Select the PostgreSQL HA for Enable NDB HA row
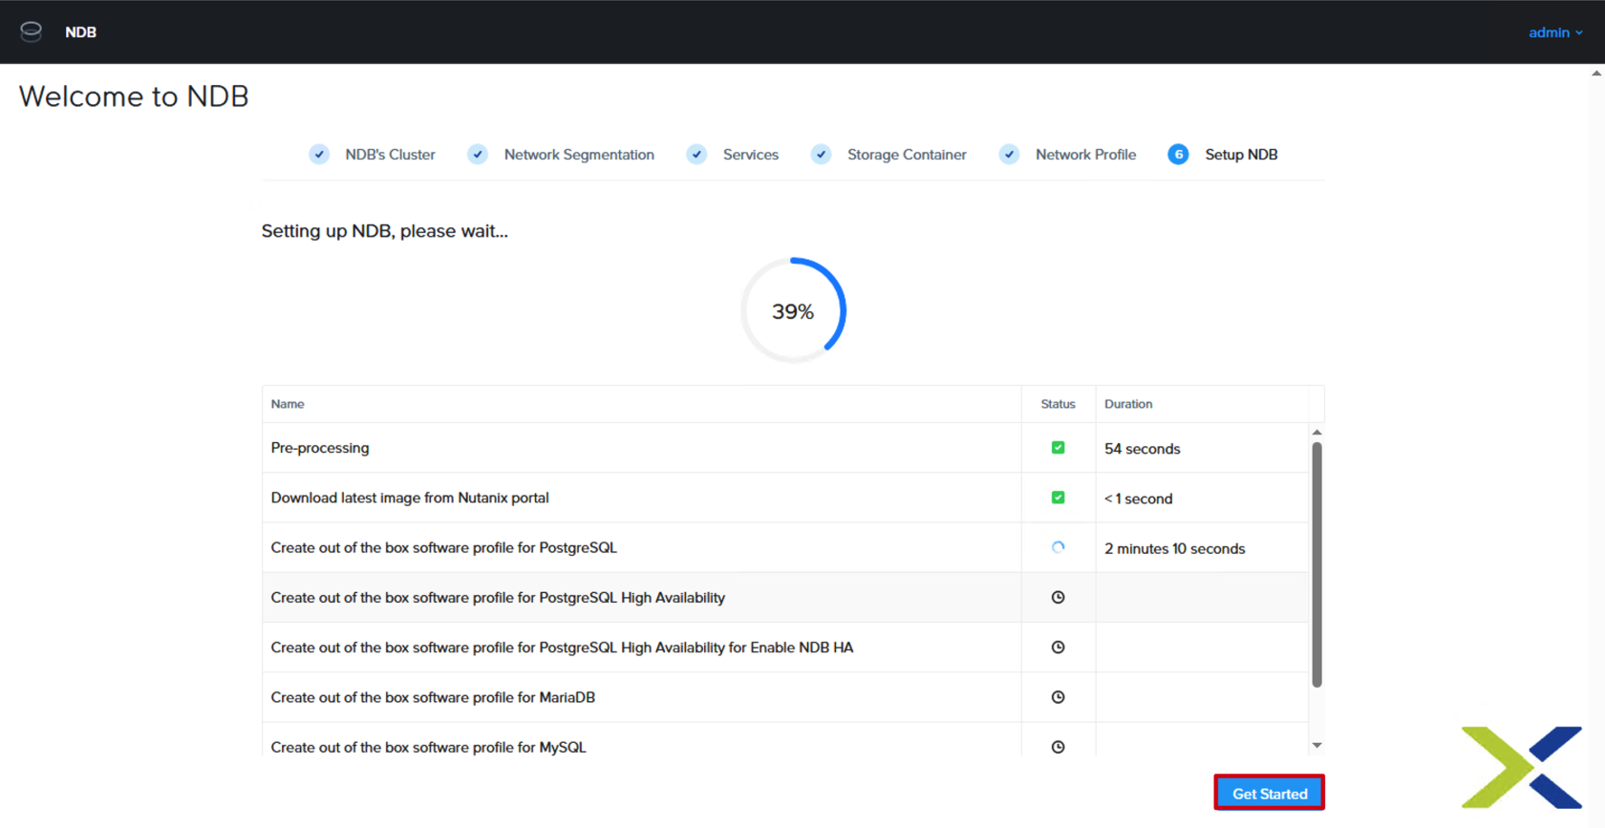 click(785, 647)
